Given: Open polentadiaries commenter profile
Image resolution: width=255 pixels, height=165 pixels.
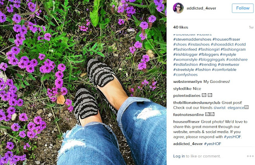Looking at the screenshot, I should click(x=187, y=96).
